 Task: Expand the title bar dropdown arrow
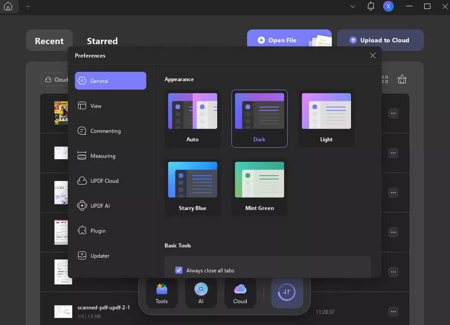coord(353,6)
